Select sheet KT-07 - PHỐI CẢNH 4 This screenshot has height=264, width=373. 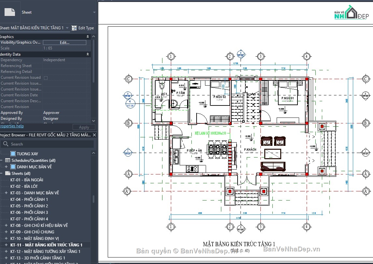[29, 219]
